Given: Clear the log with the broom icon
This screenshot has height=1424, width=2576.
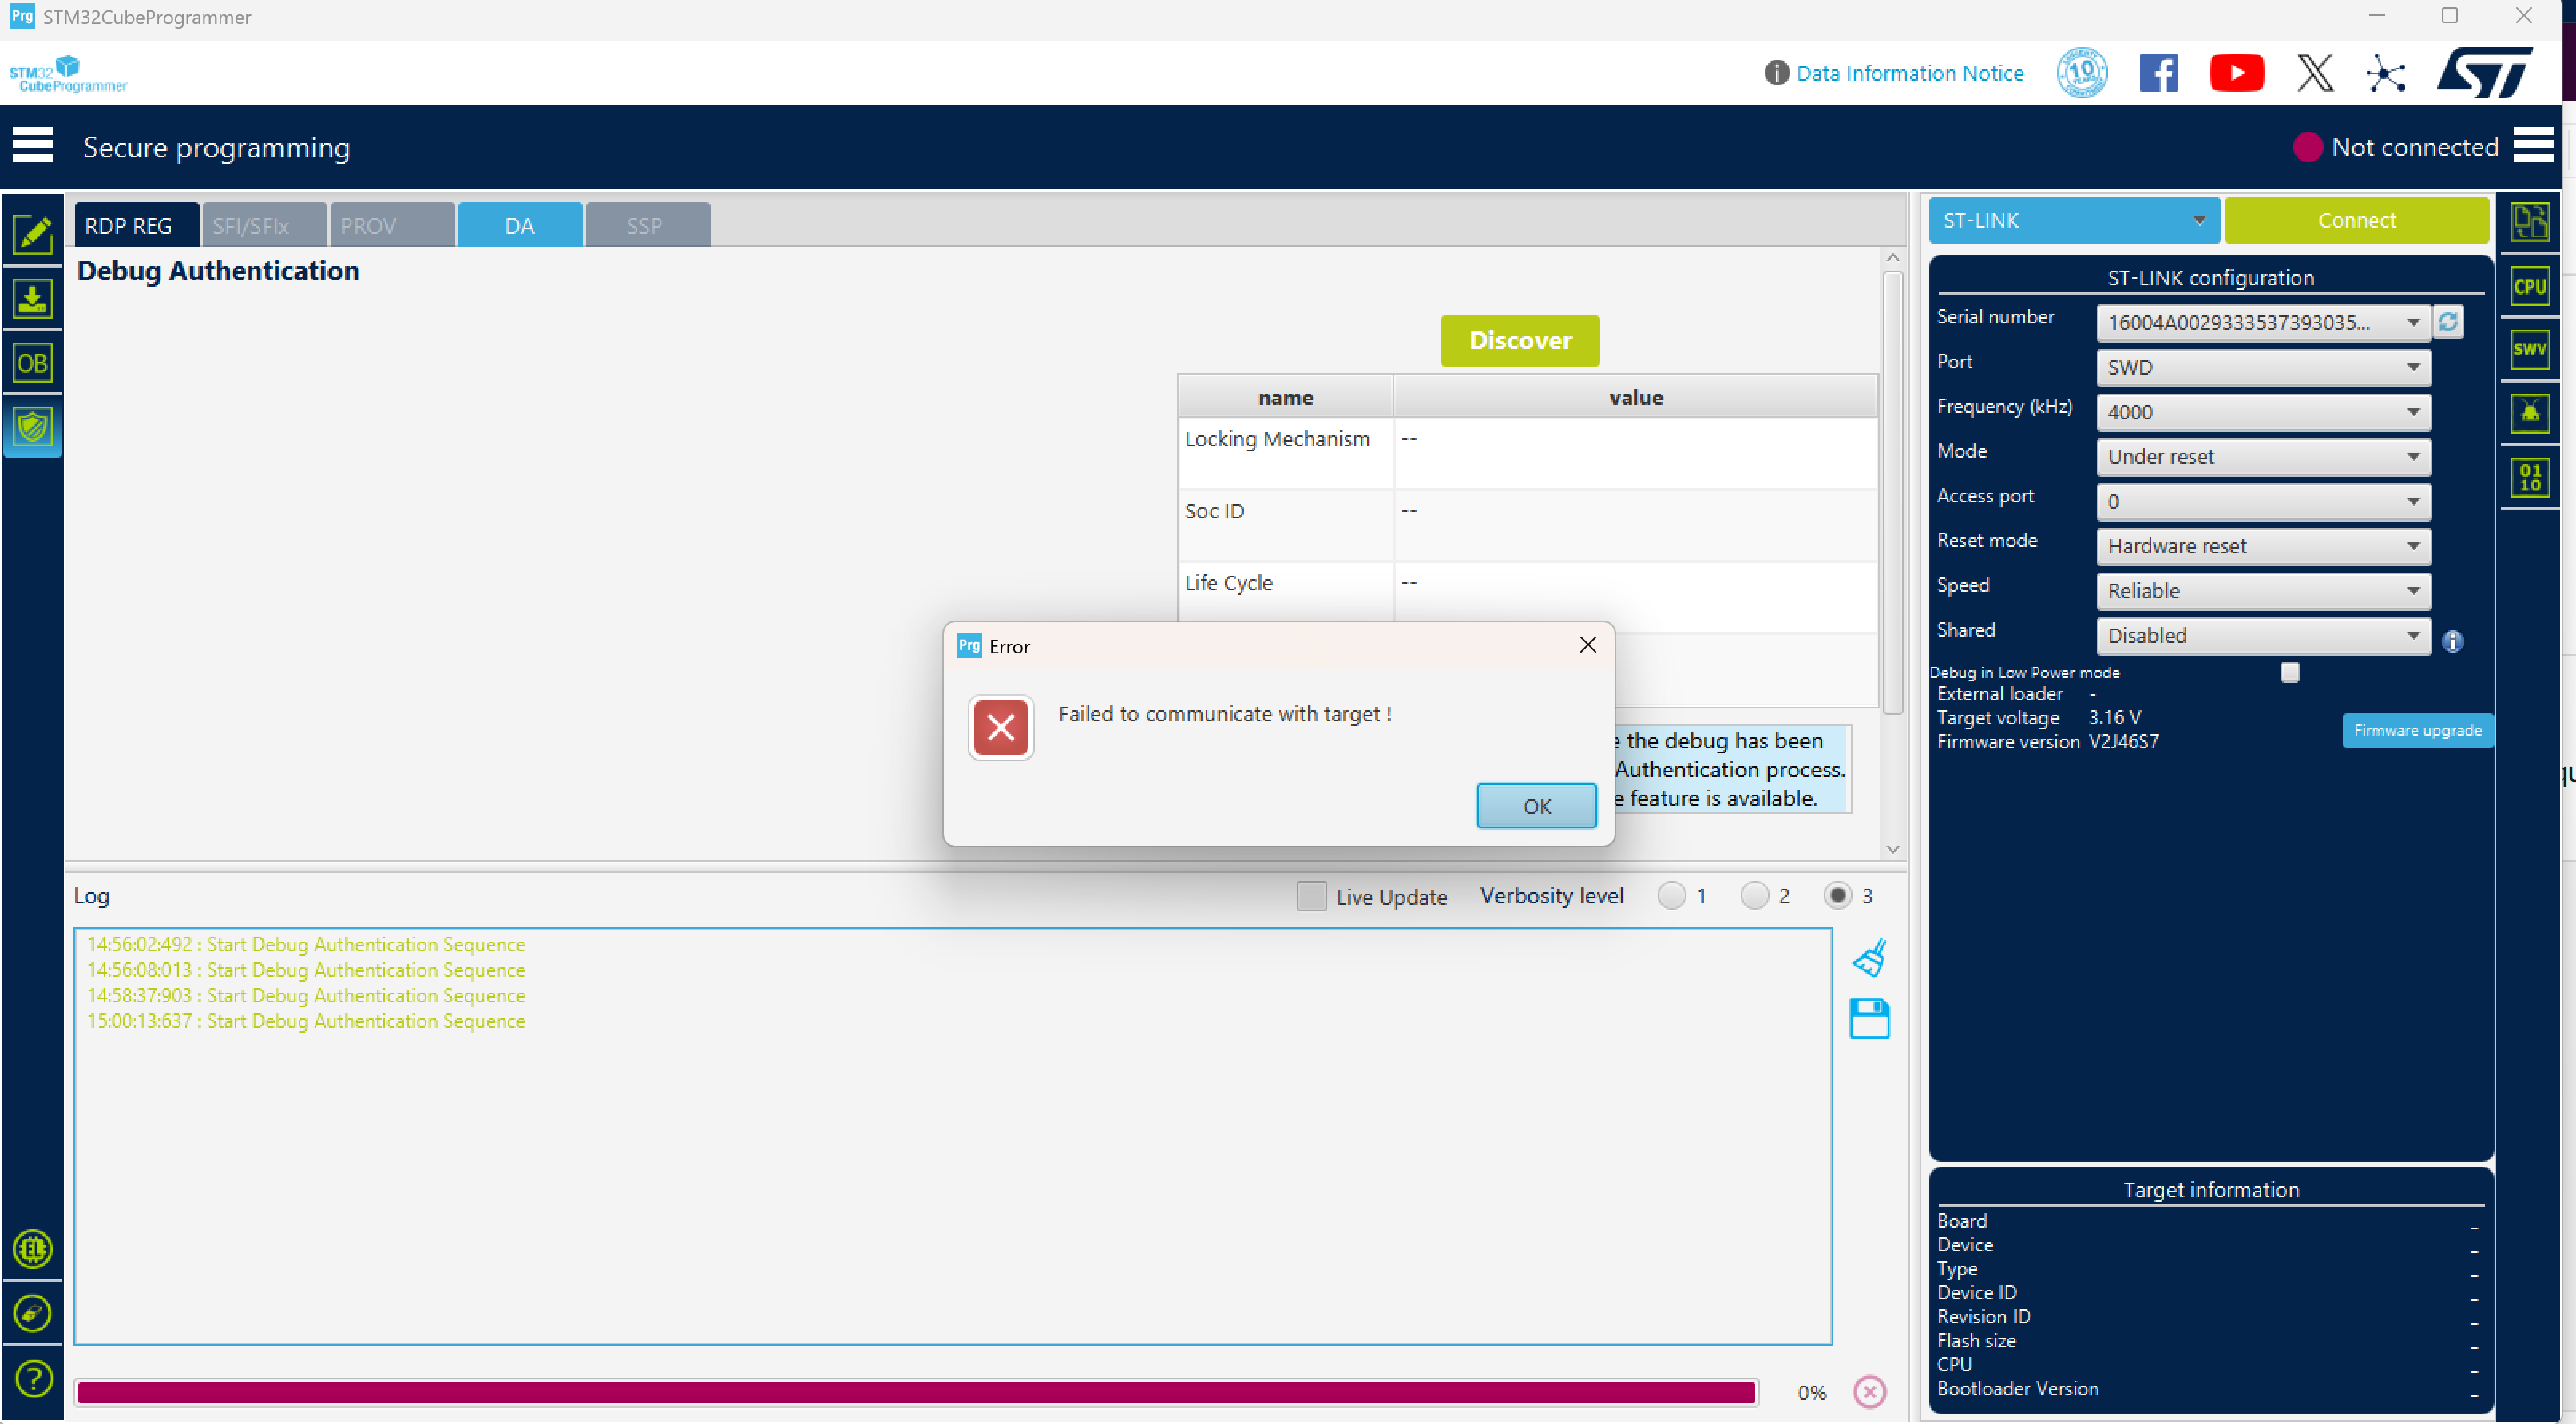Looking at the screenshot, I should pyautogui.click(x=1870, y=957).
